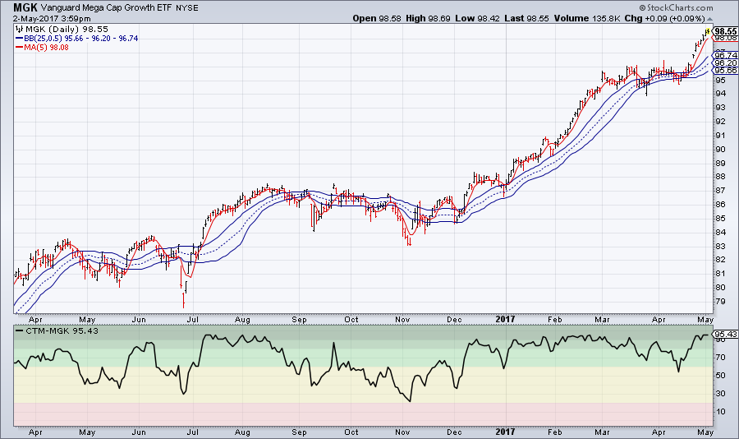Click the MGK ticker symbol in the header
Screen dimensions: 739x439
click(25, 7)
